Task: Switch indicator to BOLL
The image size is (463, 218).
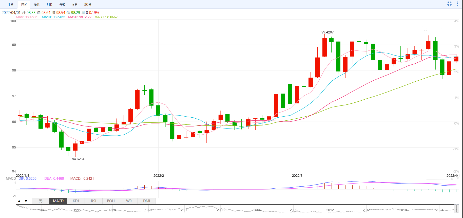Action: (x=111, y=201)
